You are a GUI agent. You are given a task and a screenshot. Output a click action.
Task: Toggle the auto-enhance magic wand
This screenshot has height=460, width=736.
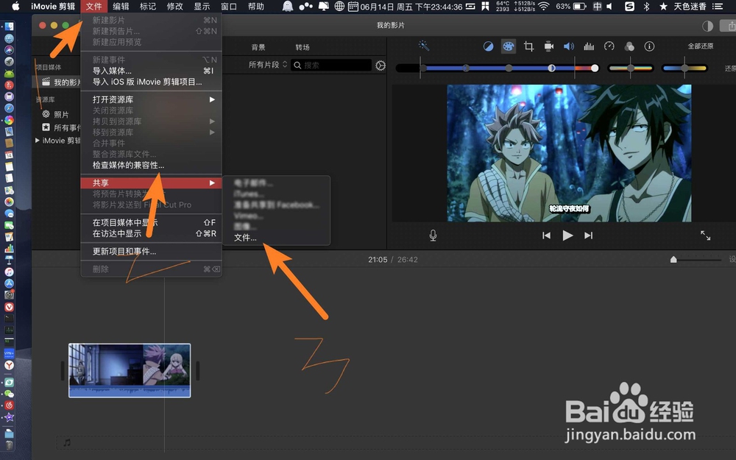(425, 46)
